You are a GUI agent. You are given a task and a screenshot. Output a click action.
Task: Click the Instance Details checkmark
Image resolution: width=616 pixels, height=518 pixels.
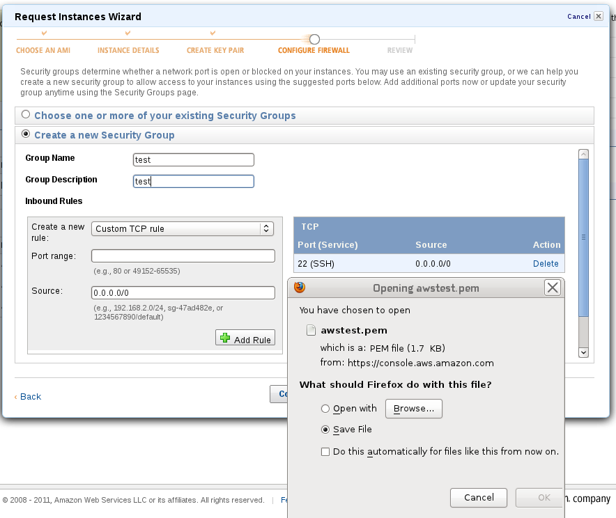coord(128,33)
